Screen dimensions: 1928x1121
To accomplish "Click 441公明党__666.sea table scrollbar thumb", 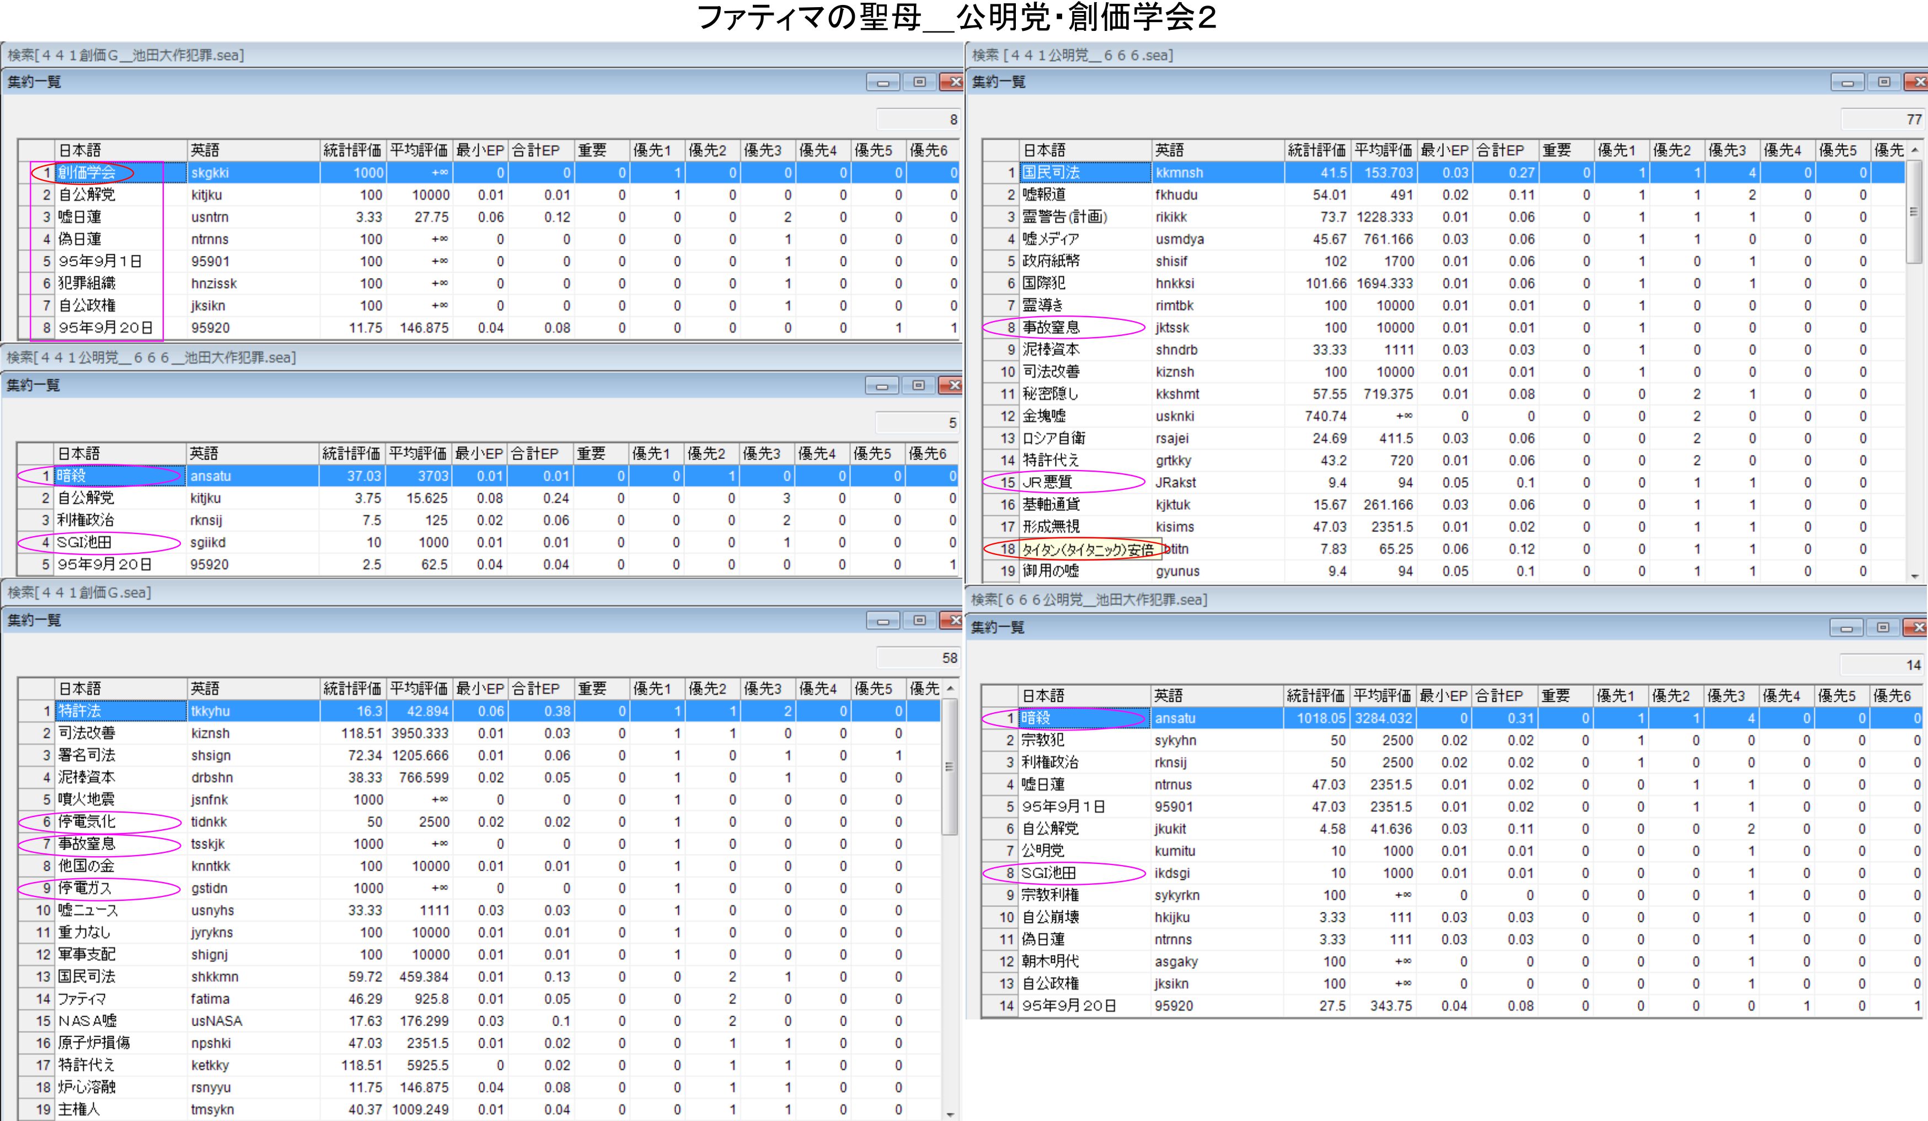I will [1914, 212].
